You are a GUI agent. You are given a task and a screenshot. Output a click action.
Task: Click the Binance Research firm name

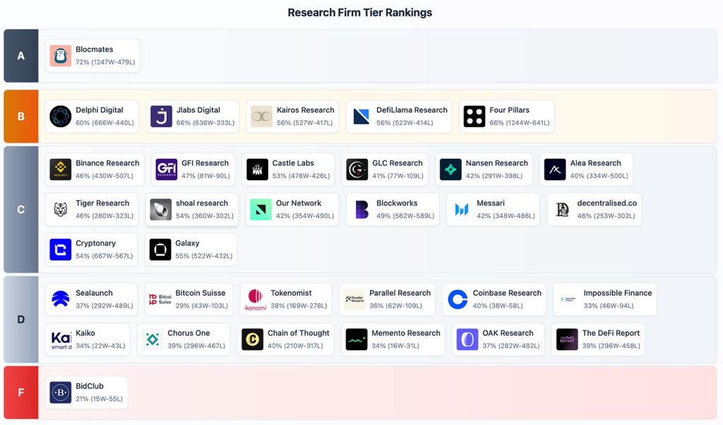tap(107, 163)
